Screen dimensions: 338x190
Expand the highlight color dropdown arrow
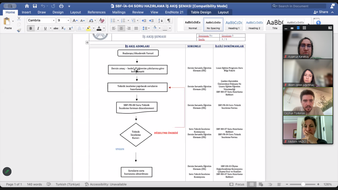[x=94, y=28]
